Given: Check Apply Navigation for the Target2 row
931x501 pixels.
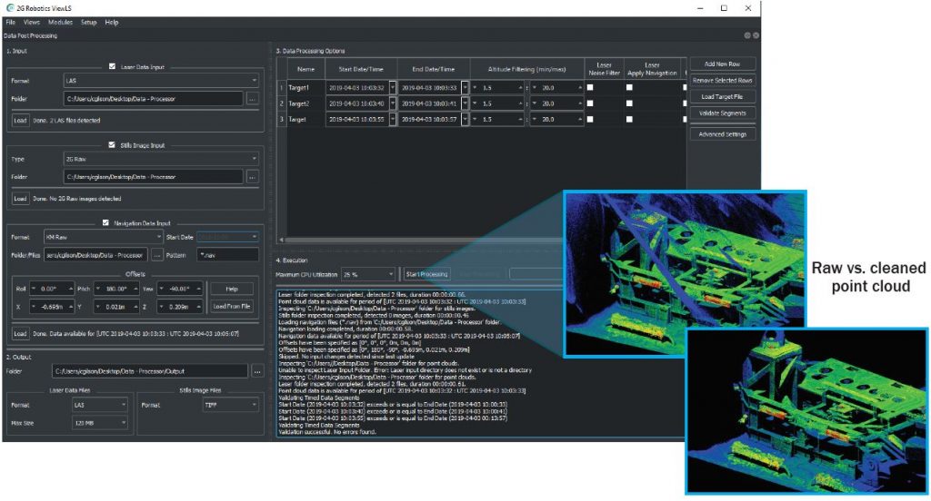Looking at the screenshot, I should pyautogui.click(x=628, y=103).
